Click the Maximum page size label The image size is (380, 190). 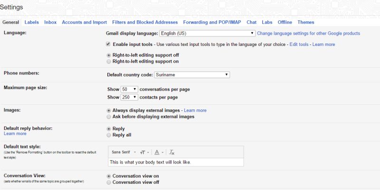point(26,88)
